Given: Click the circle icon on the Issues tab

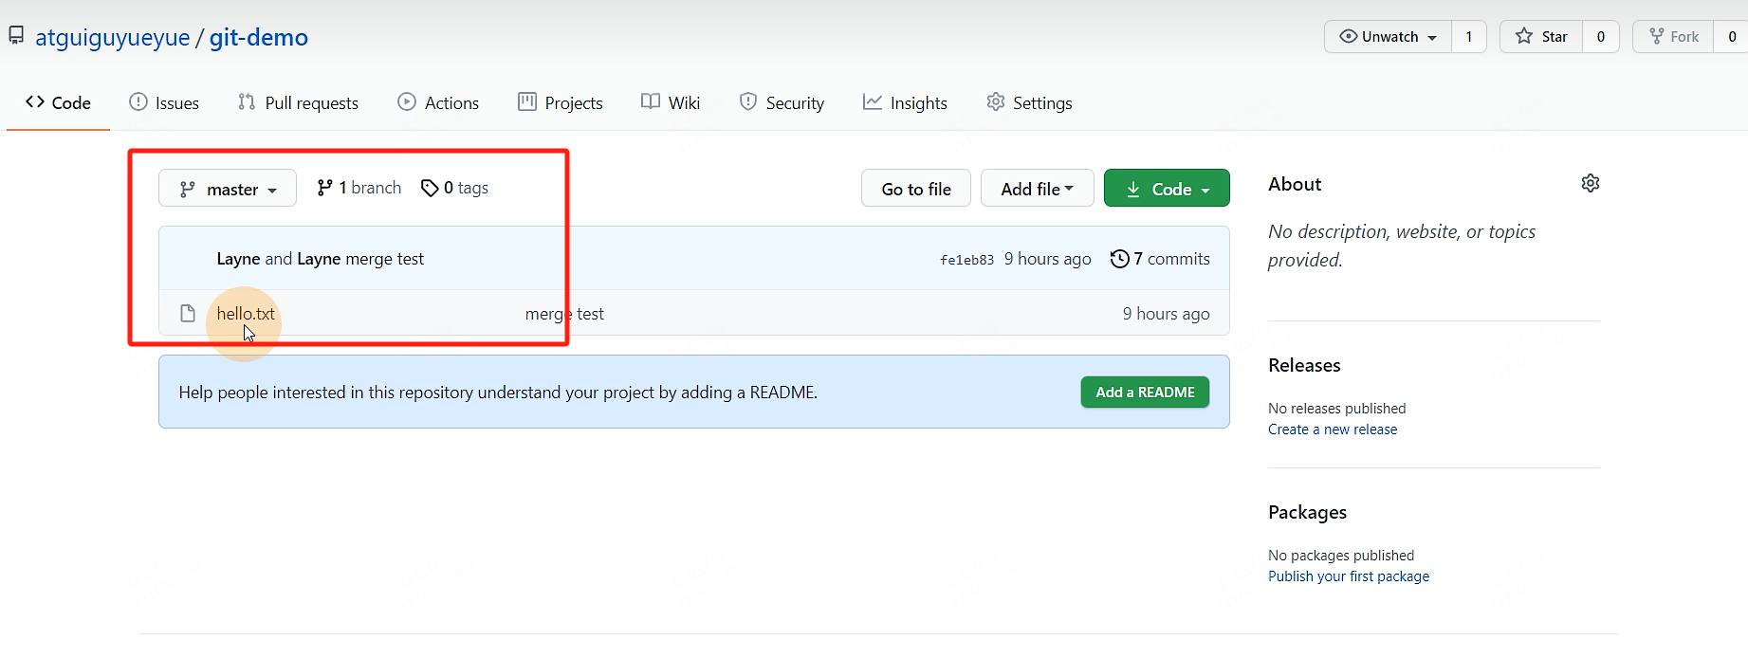Looking at the screenshot, I should pyautogui.click(x=138, y=101).
